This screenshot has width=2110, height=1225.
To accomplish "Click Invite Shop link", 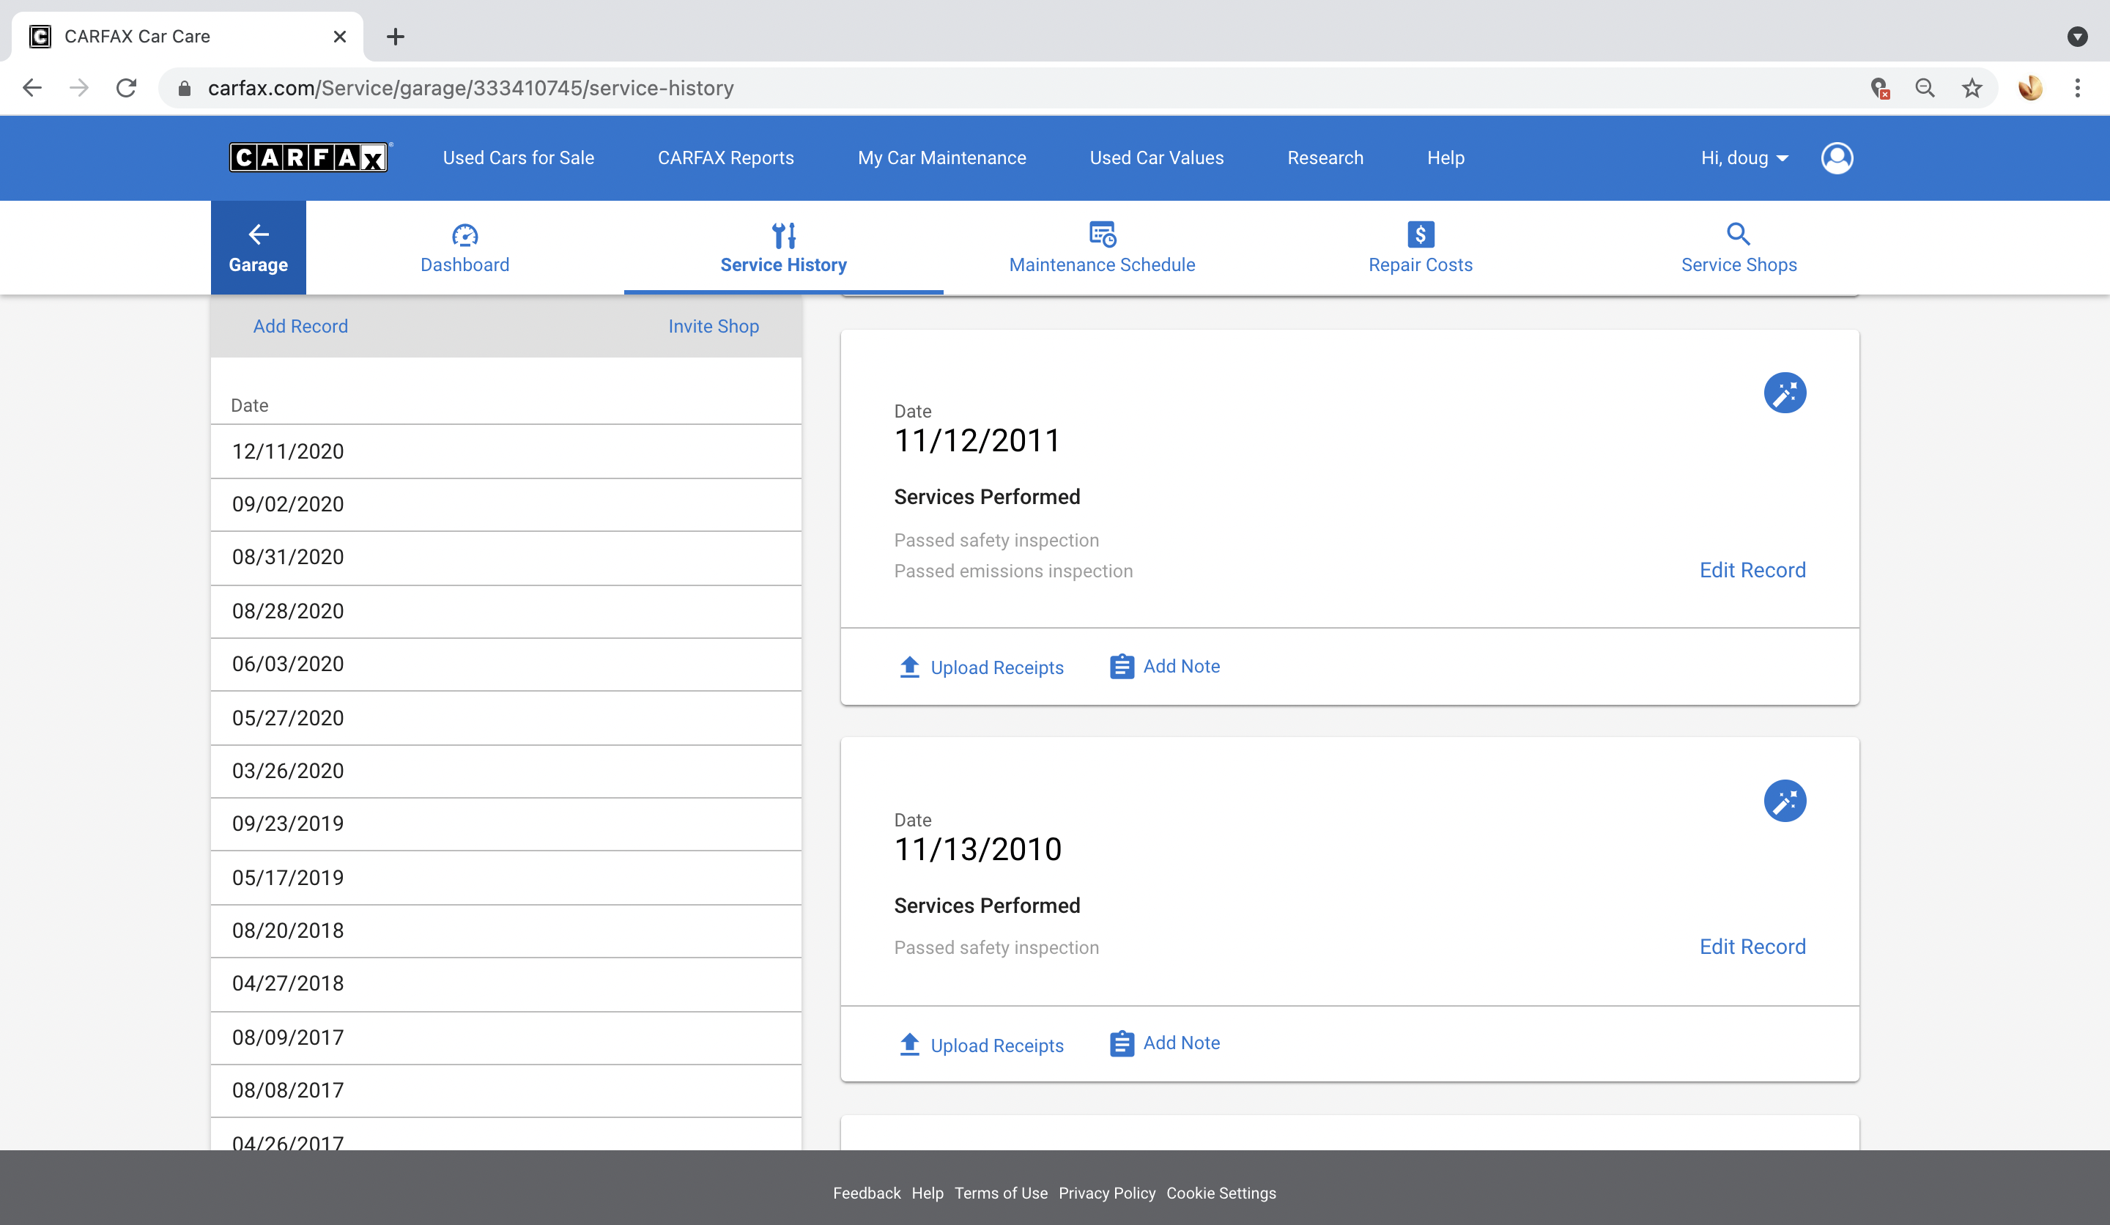I will pyautogui.click(x=714, y=327).
